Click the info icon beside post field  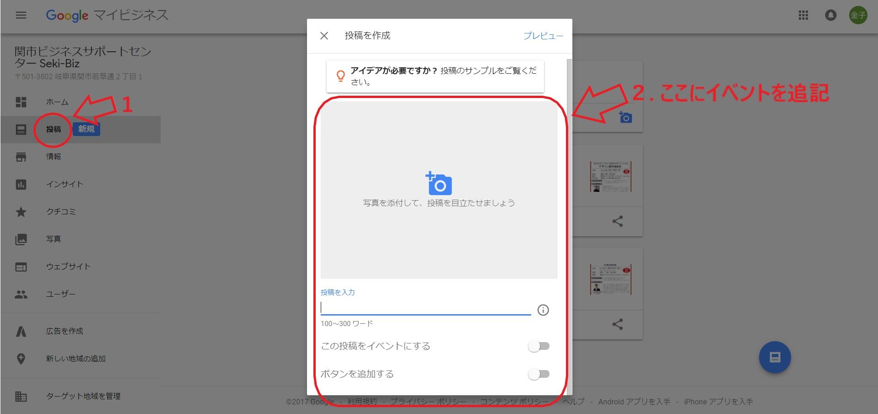click(x=543, y=310)
